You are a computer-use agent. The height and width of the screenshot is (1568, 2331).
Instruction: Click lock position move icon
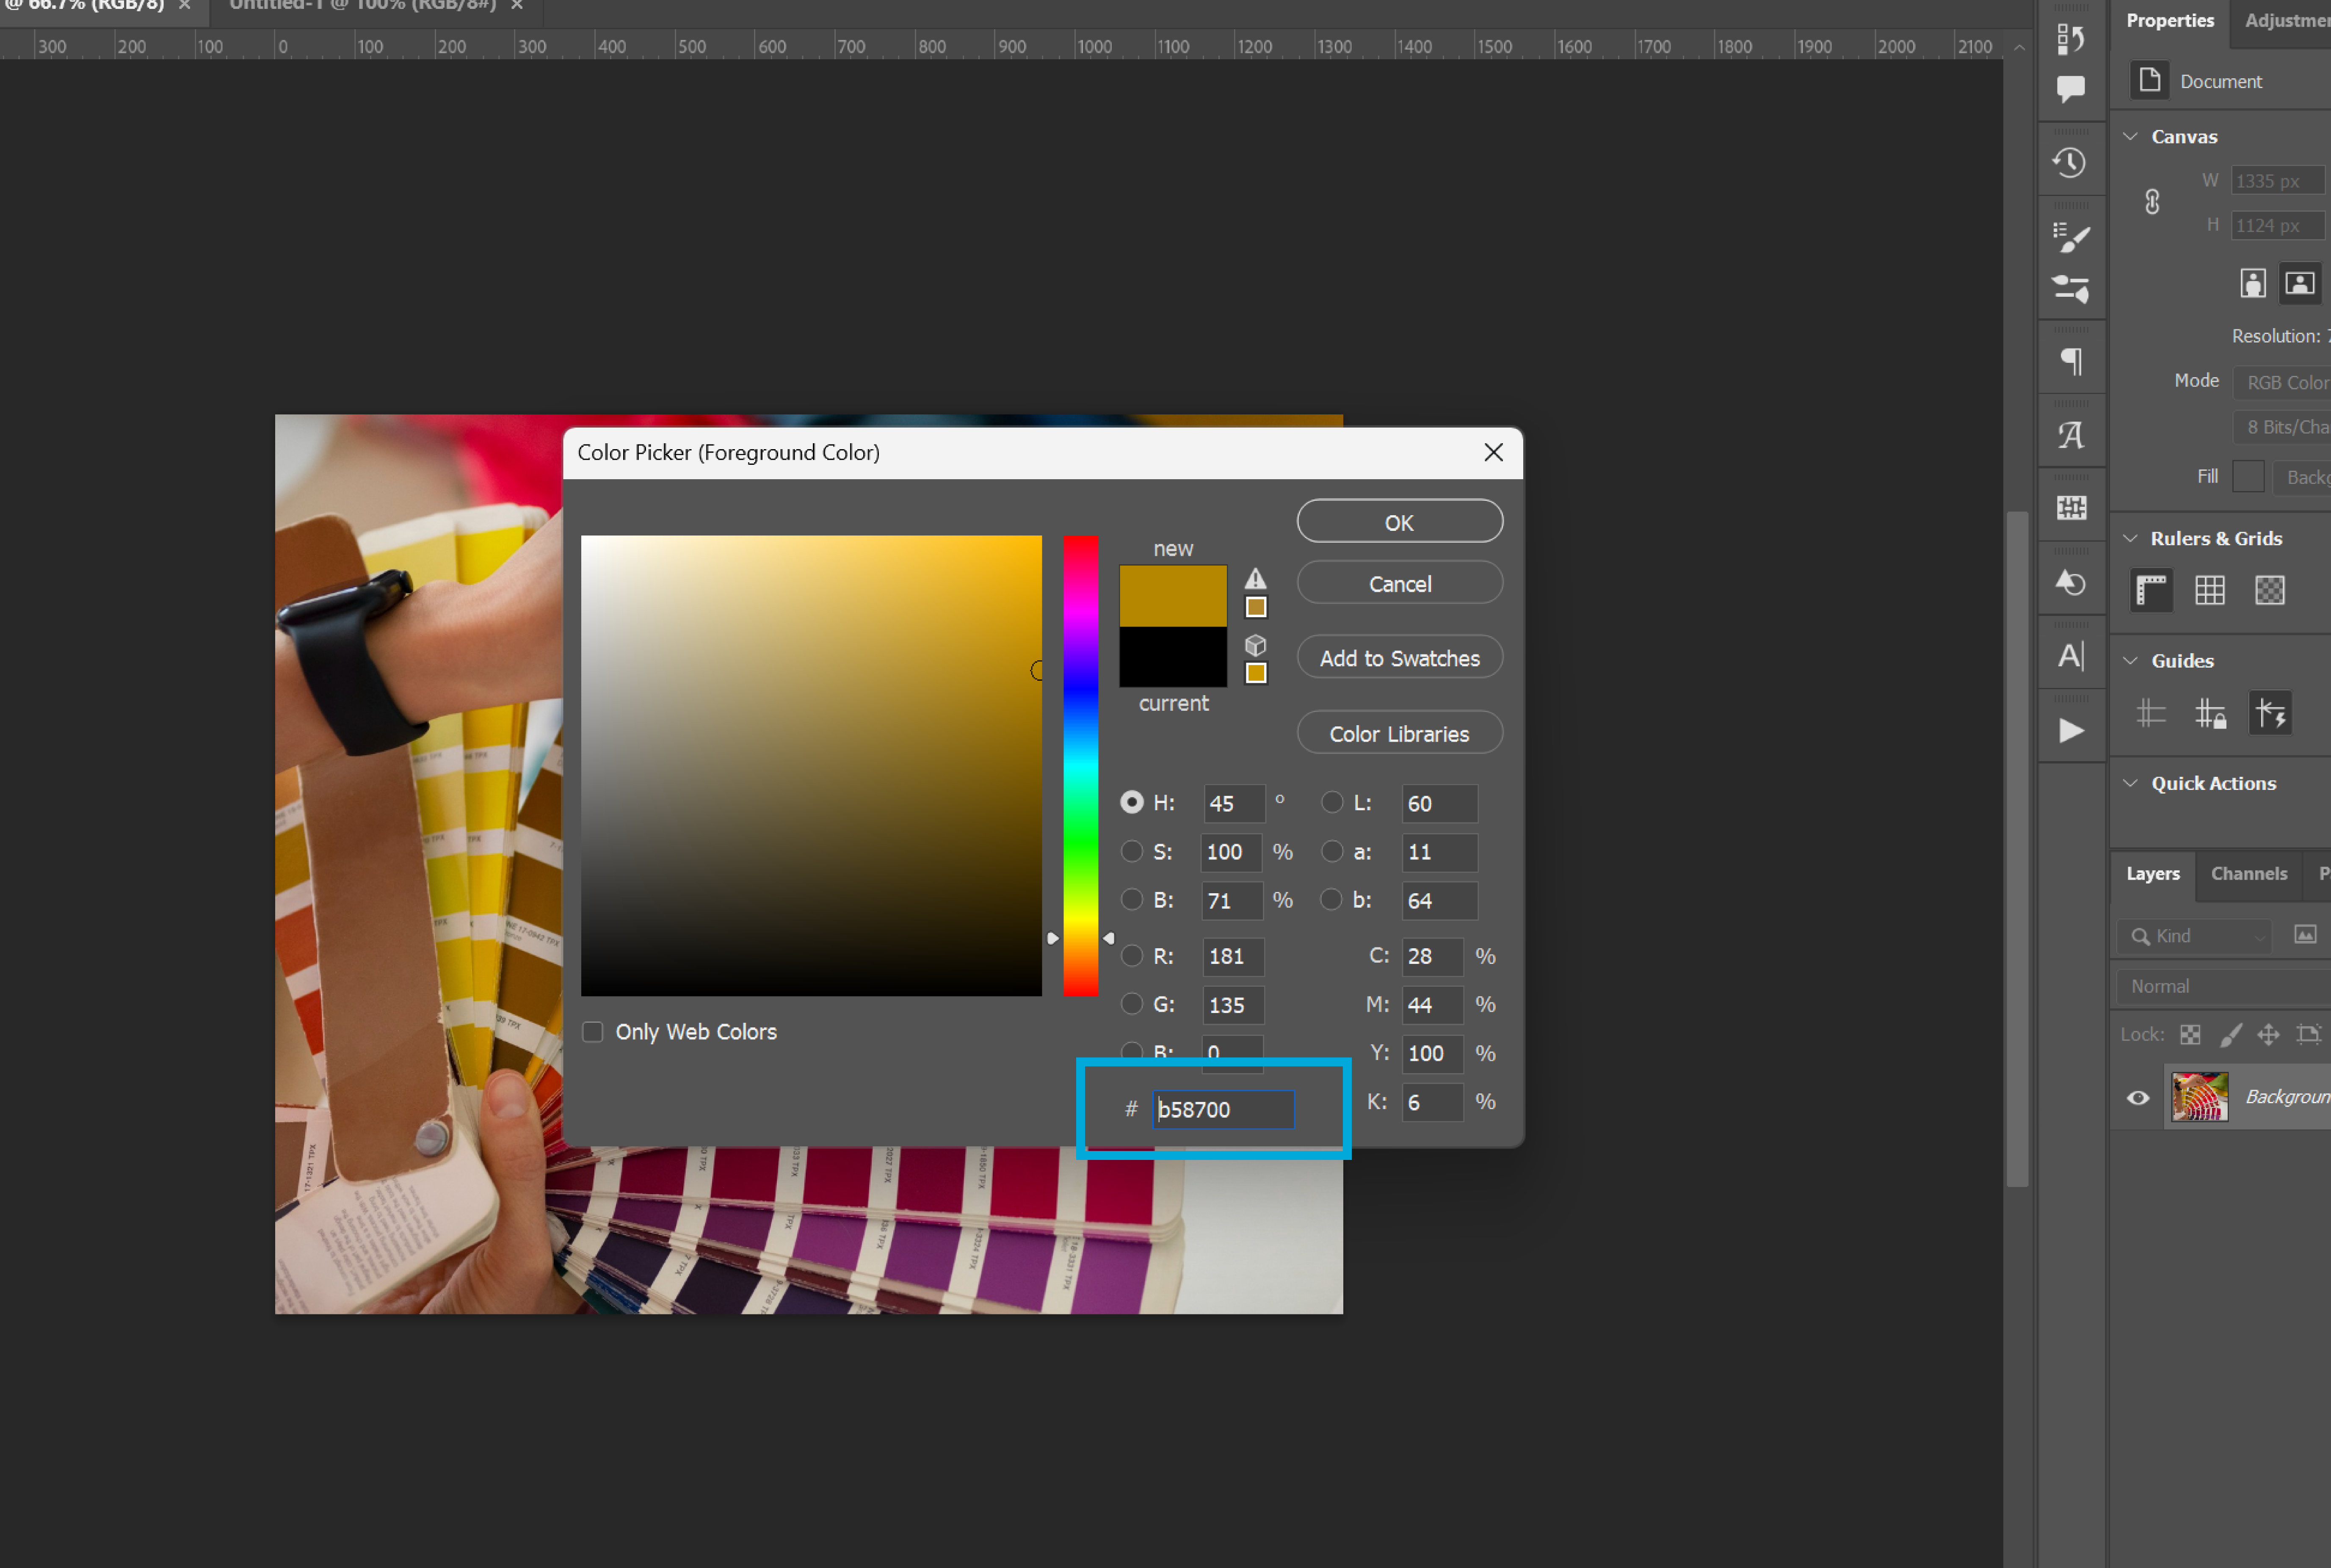click(x=2268, y=1034)
